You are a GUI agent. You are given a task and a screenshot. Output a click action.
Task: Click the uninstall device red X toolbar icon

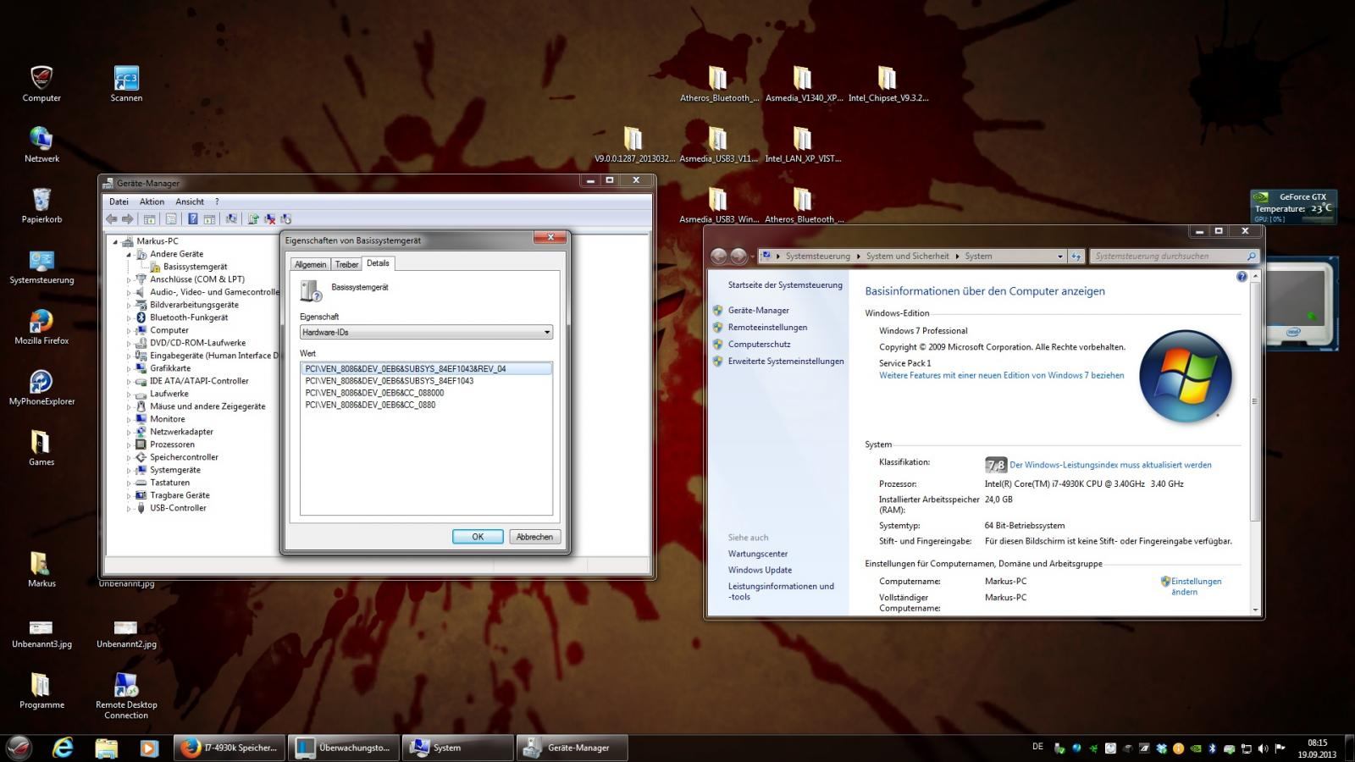click(x=269, y=219)
